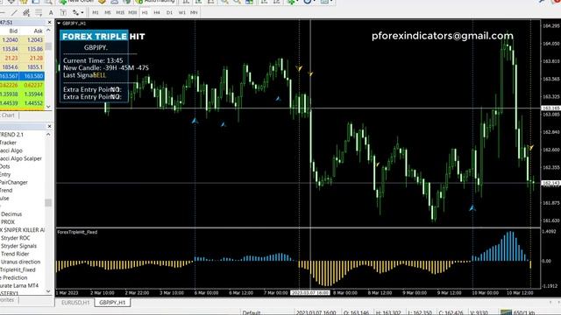Switch chart to H4 timeframe
Image resolution: width=561 pixels, height=315 pixels.
point(157,12)
